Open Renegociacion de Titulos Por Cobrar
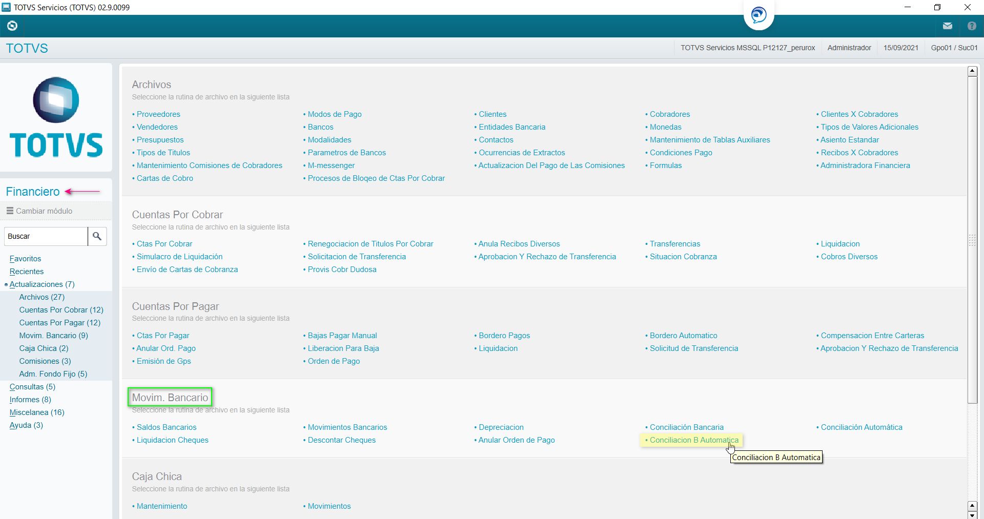The width and height of the screenshot is (984, 519). [371, 244]
